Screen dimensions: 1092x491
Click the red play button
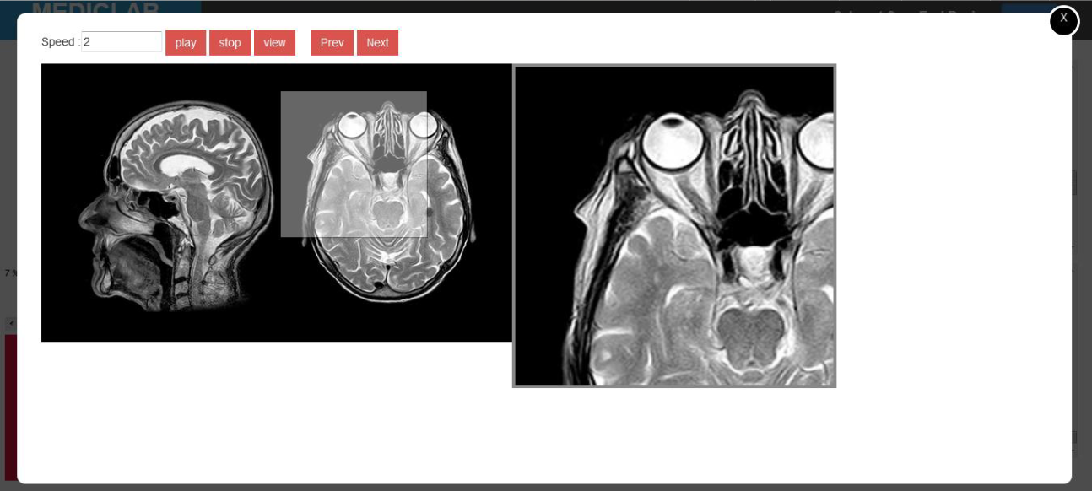(x=186, y=42)
